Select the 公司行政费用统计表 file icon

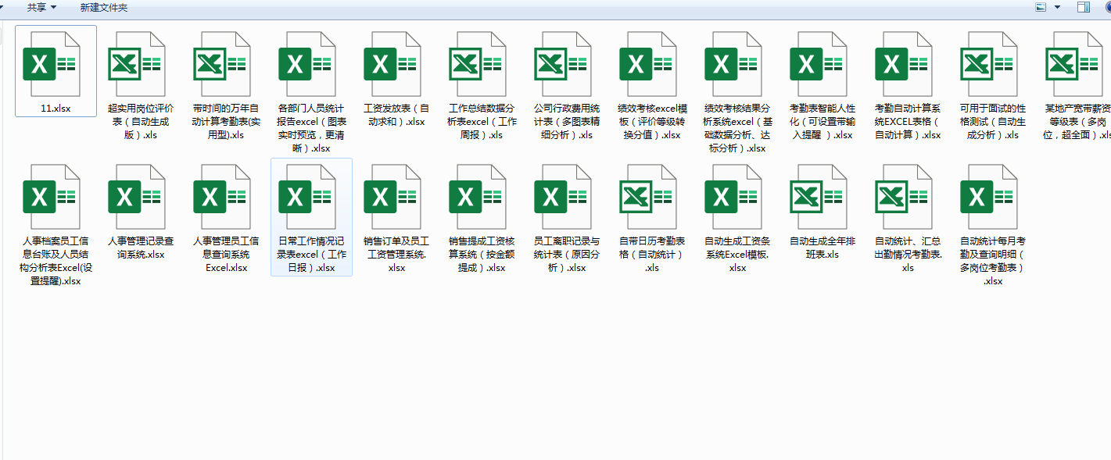[562, 64]
